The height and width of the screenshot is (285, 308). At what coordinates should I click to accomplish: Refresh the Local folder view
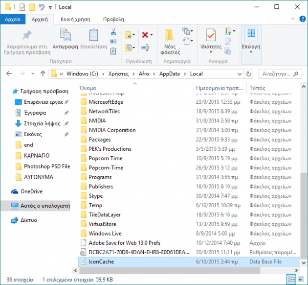pos(248,74)
